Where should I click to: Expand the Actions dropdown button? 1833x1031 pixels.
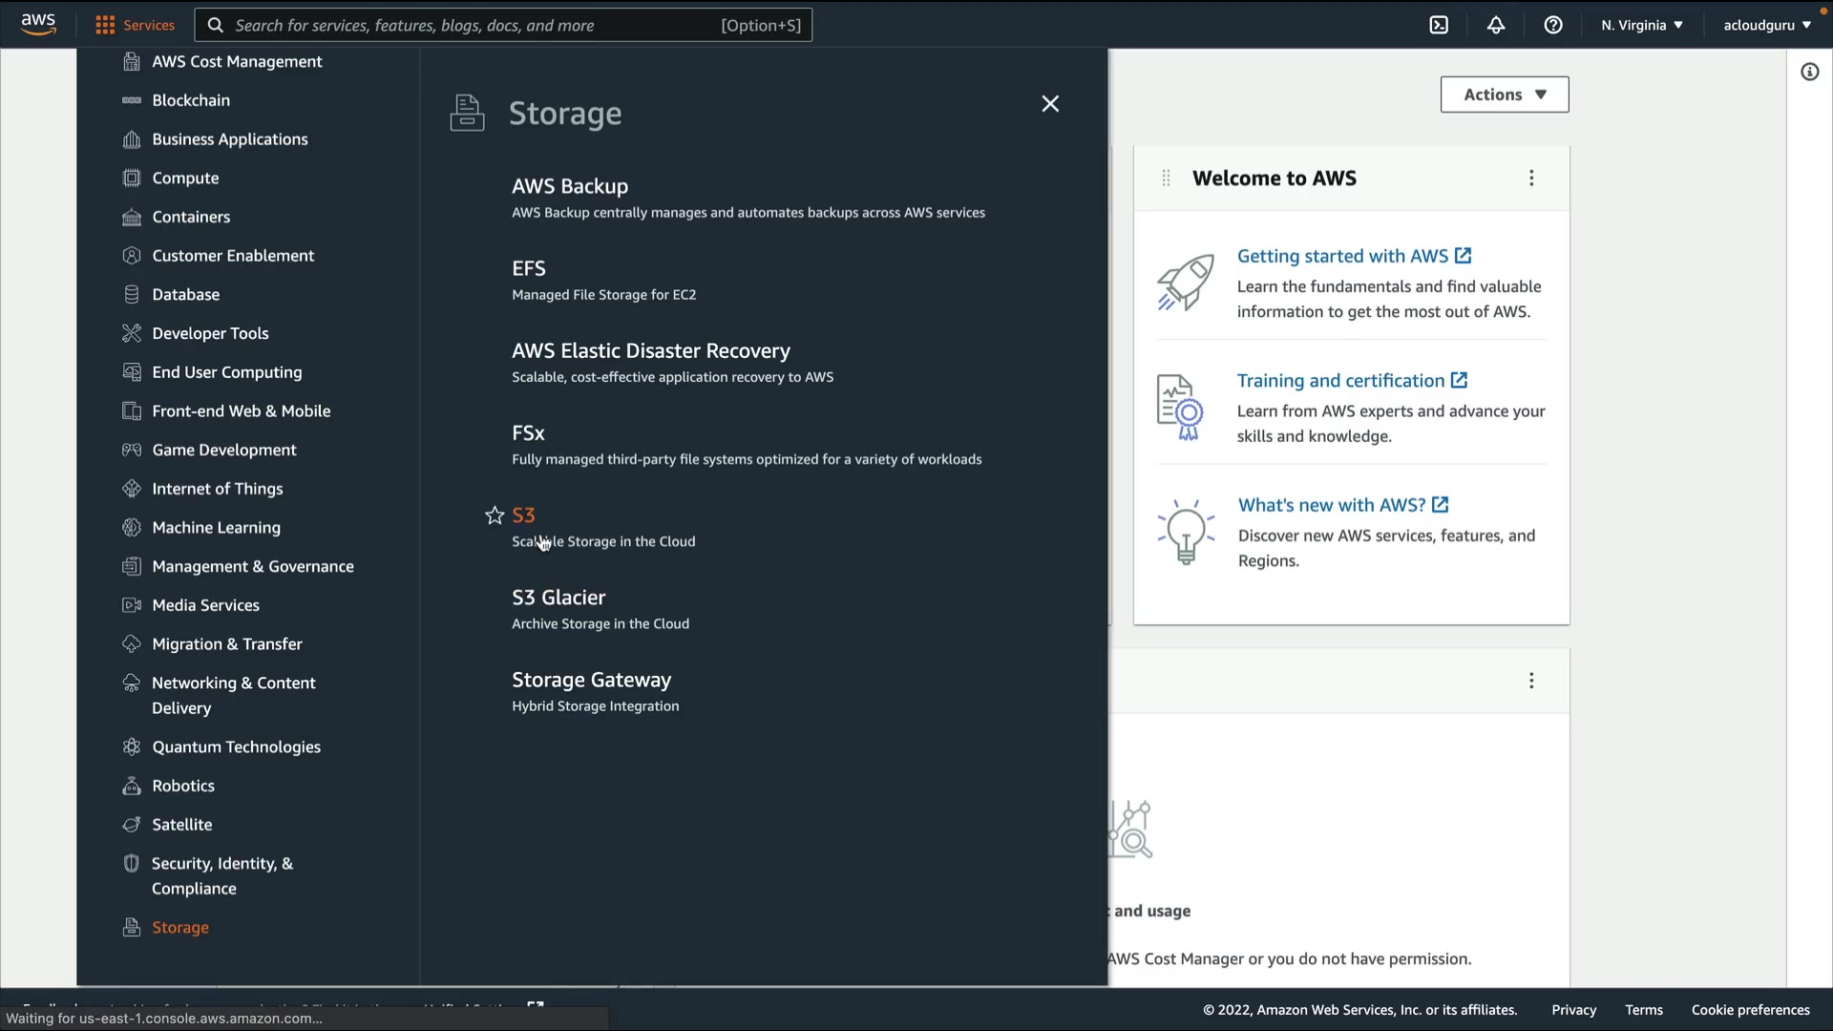click(1504, 95)
